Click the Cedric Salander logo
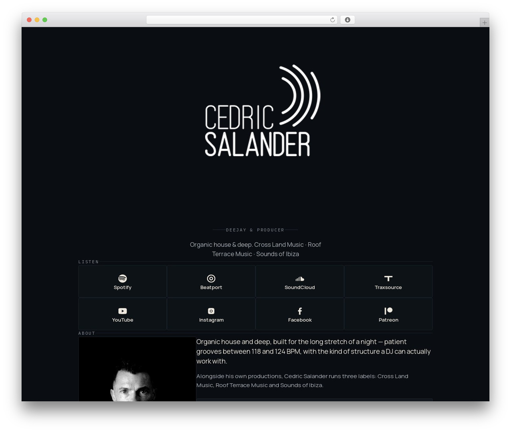The height and width of the screenshot is (432, 511). [263, 110]
